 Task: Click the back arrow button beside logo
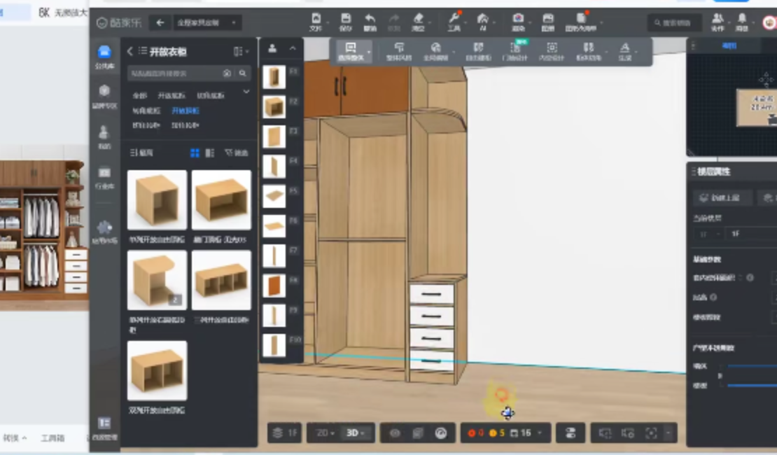160,23
